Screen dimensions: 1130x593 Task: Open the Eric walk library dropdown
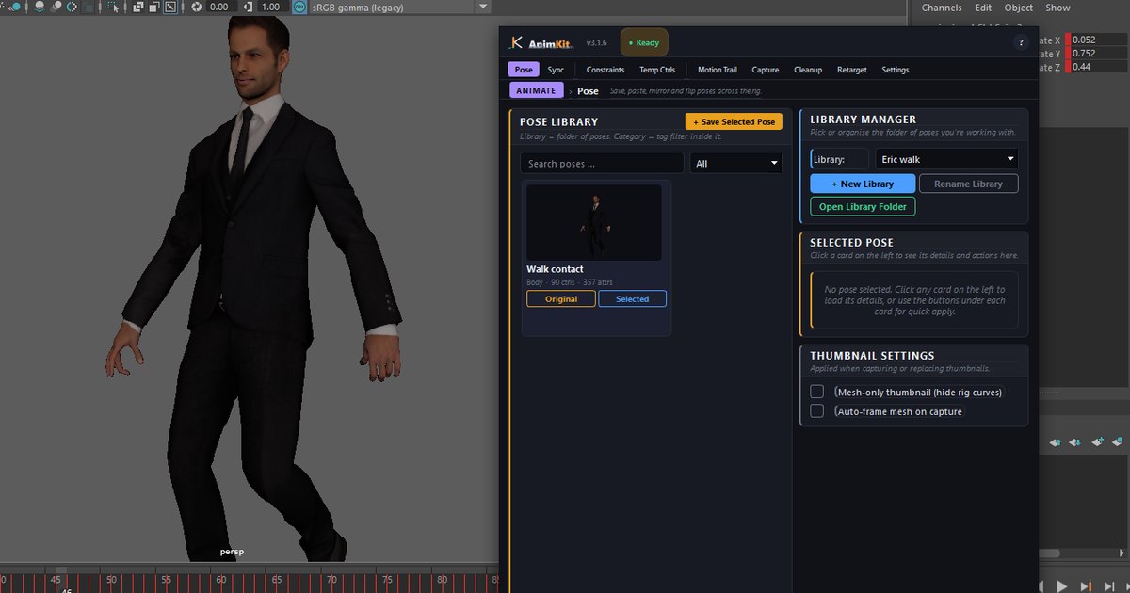click(x=946, y=159)
